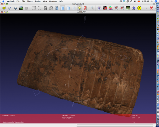The height and width of the screenshot is (127, 159).
Task: Open German flag input source menu
Action: [x=139, y=1]
